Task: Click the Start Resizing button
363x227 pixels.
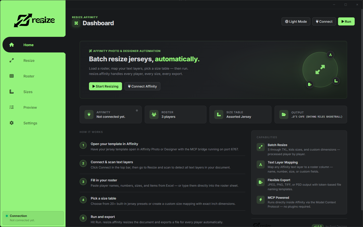Action: point(105,86)
